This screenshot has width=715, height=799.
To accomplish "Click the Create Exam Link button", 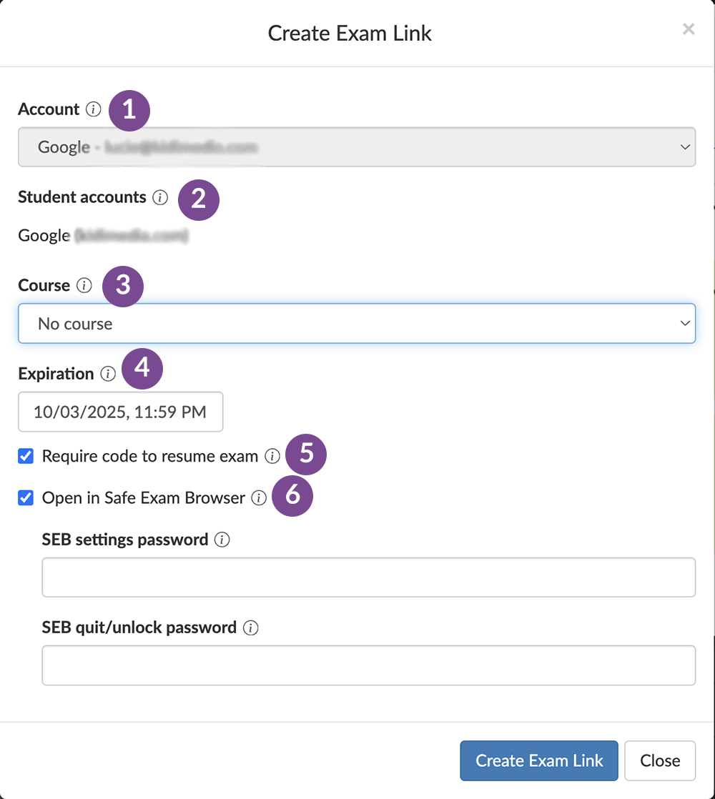I will click(x=538, y=760).
